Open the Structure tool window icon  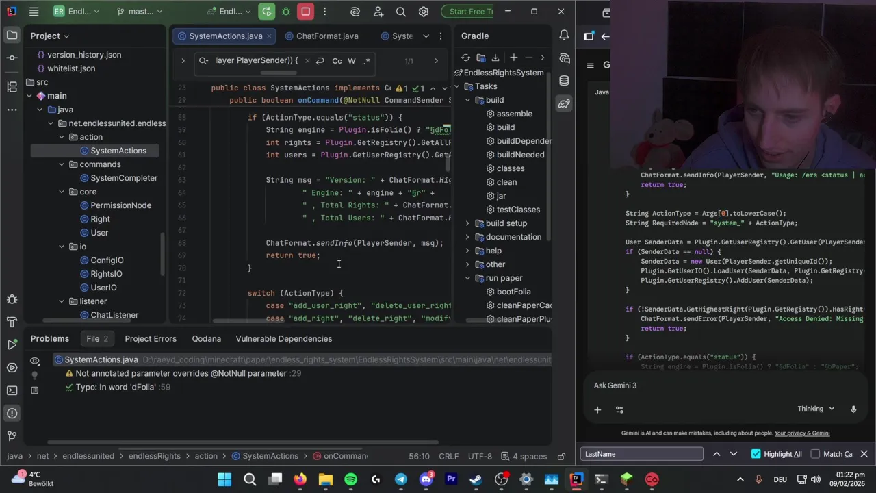pyautogui.click(x=12, y=87)
